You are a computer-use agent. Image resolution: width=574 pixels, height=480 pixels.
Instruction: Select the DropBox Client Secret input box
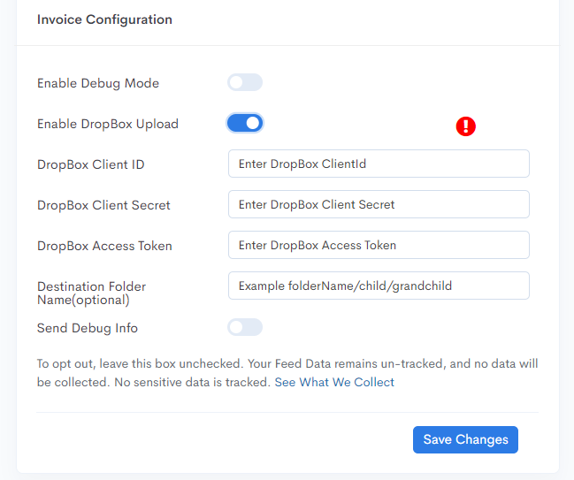pyautogui.click(x=379, y=204)
